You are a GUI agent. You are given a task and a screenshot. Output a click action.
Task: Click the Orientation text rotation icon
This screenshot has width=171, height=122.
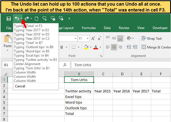[x=129, y=38]
